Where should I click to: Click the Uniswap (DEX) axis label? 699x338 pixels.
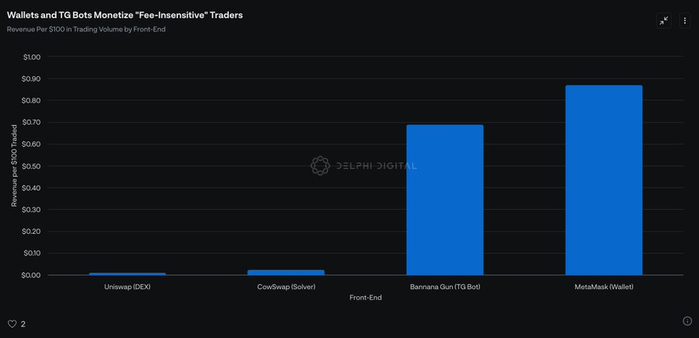(127, 287)
